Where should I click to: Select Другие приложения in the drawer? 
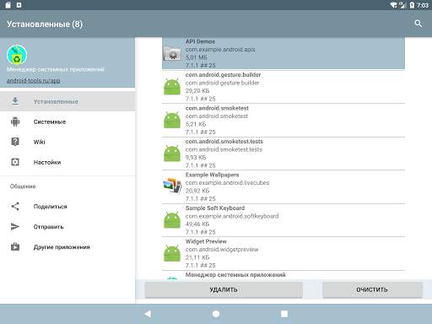[67, 247]
